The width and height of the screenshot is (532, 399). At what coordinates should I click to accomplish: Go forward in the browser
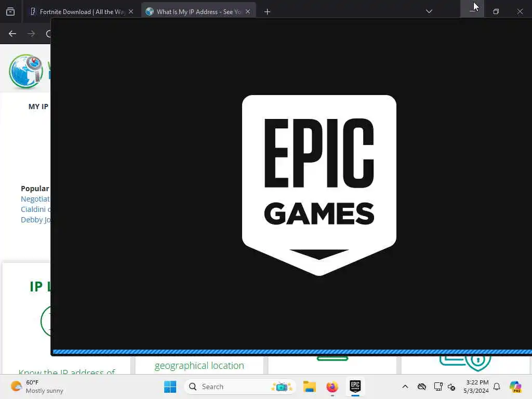[31, 34]
